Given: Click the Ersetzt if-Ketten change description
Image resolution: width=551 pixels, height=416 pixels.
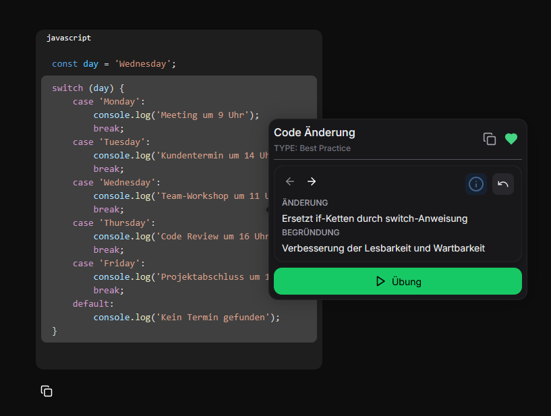Looking at the screenshot, I should 374,218.
